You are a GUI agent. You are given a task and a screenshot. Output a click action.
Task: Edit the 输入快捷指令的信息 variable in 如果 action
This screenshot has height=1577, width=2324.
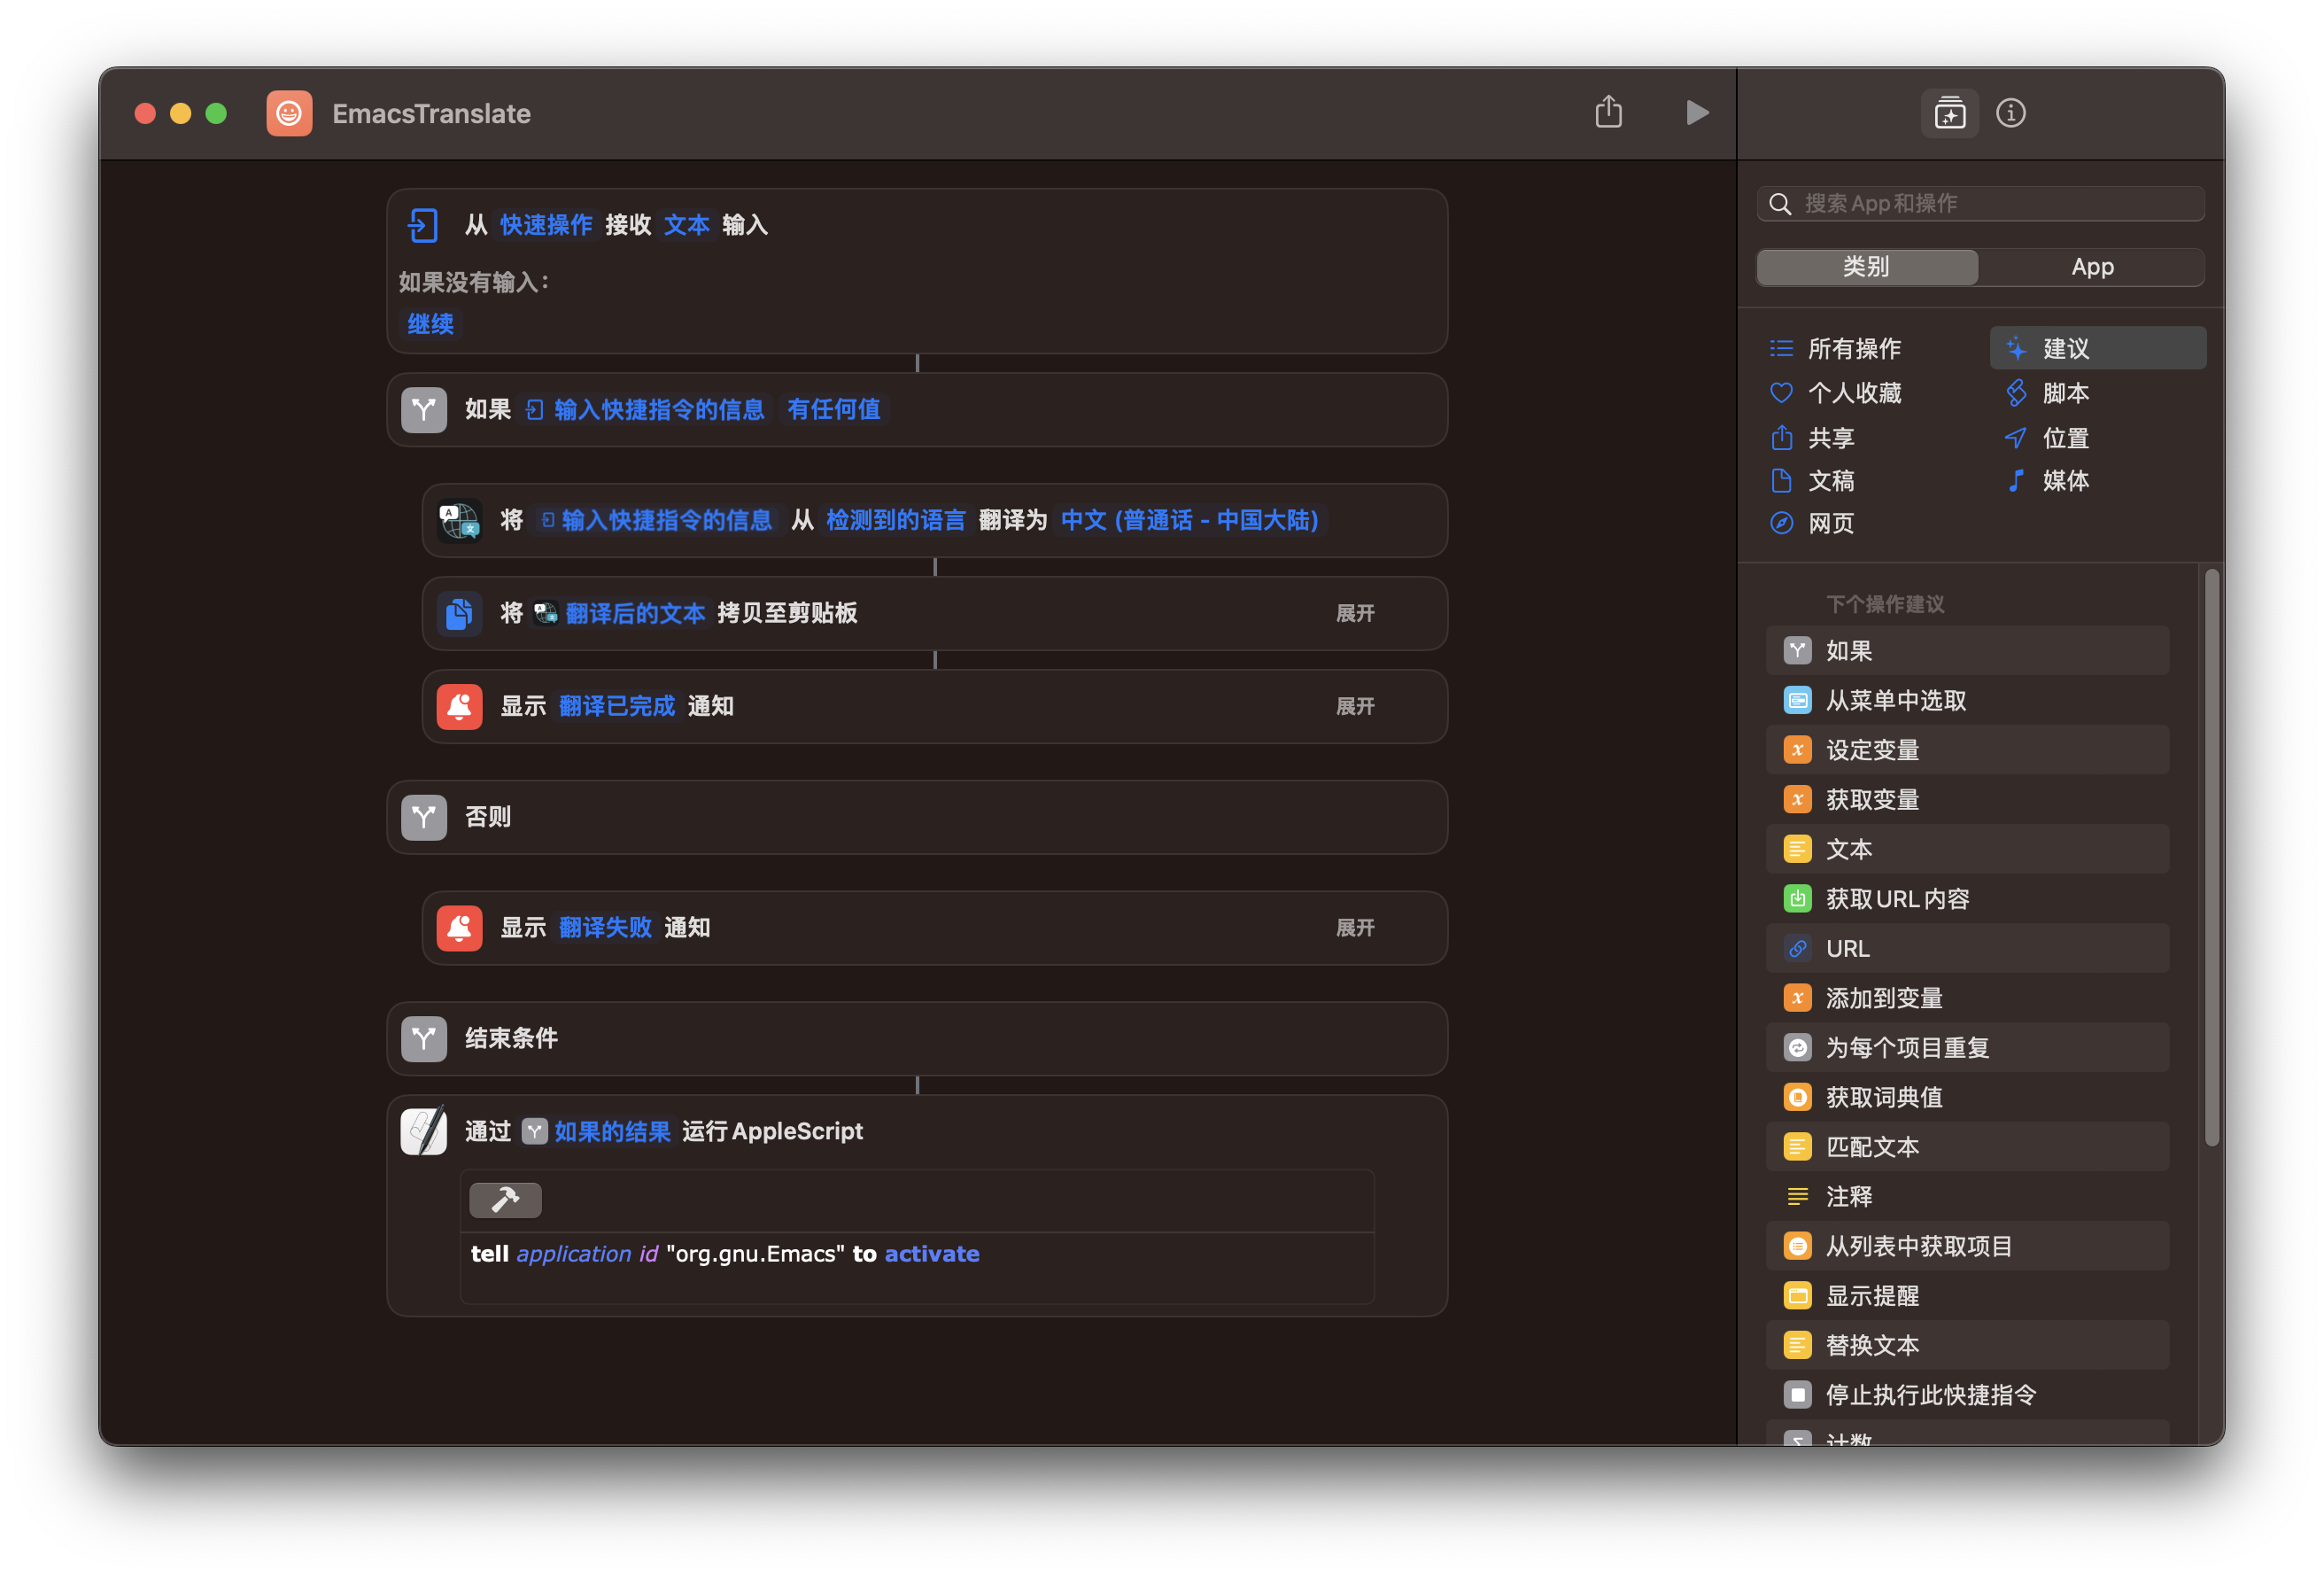point(645,409)
